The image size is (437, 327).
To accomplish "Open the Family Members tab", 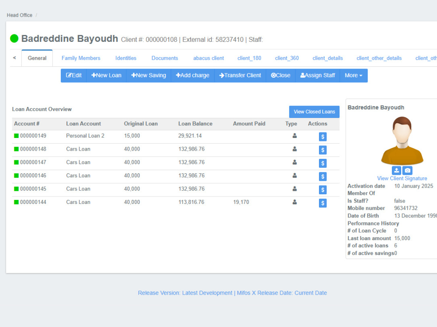I will click(x=81, y=58).
